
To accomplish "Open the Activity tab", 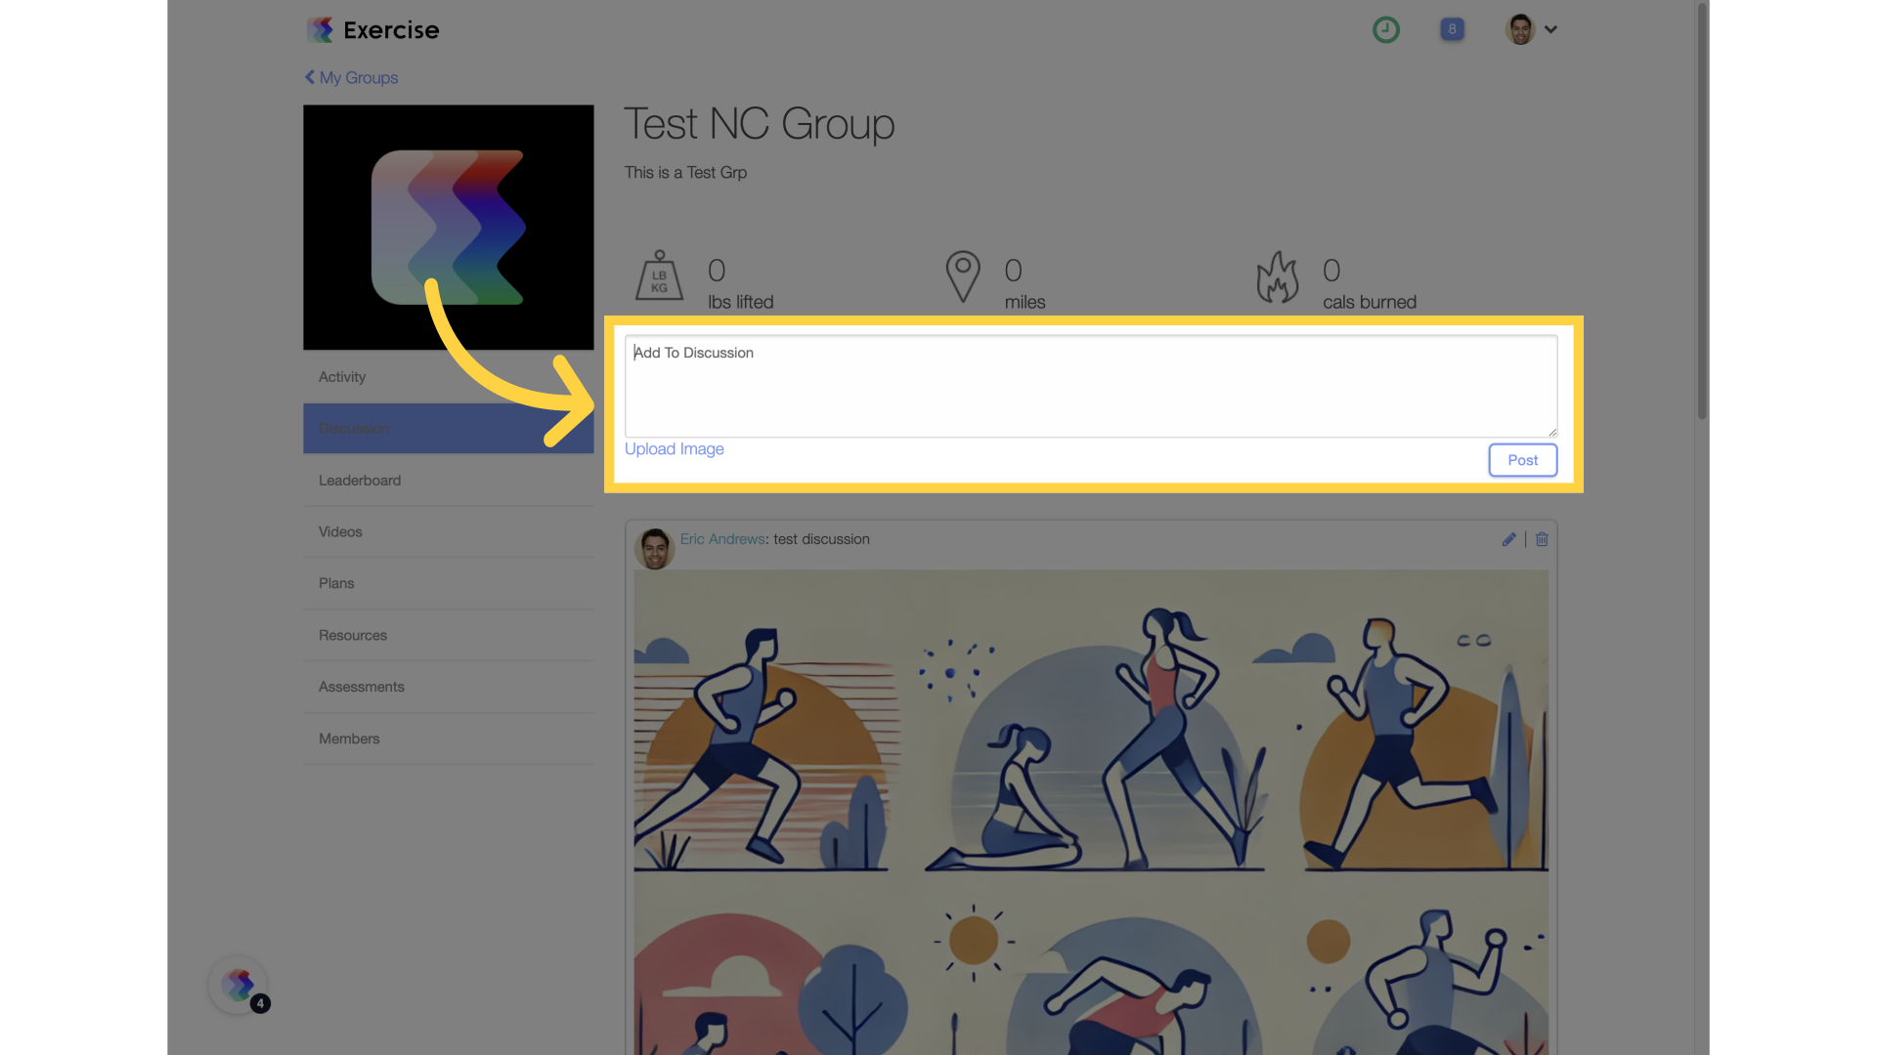I will click(449, 377).
